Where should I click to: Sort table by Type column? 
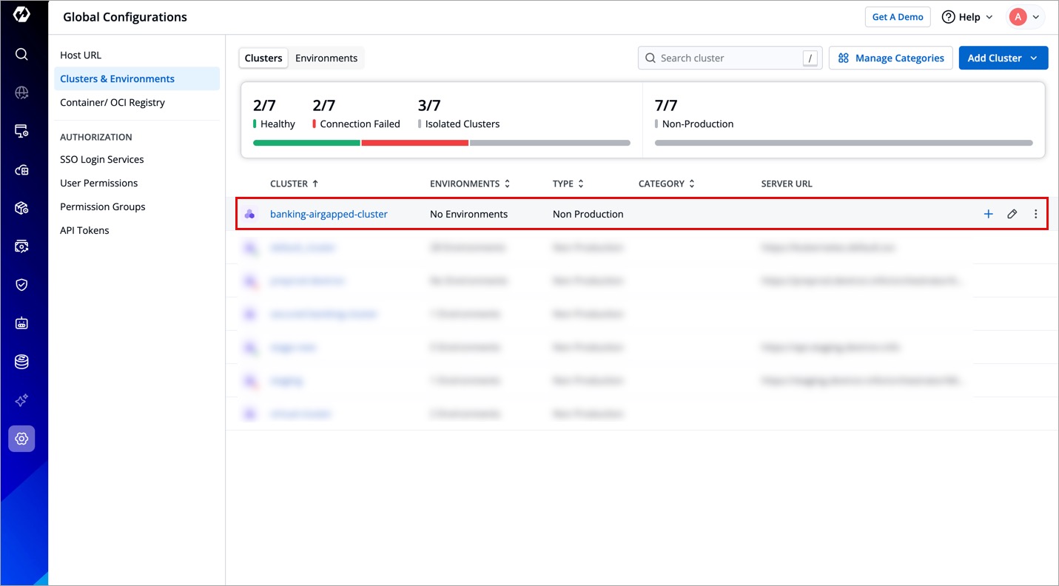[568, 183]
